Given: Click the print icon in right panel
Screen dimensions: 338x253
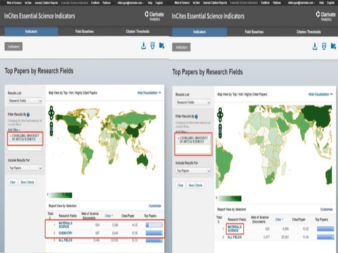Looking at the screenshot, I should [x=324, y=46].
